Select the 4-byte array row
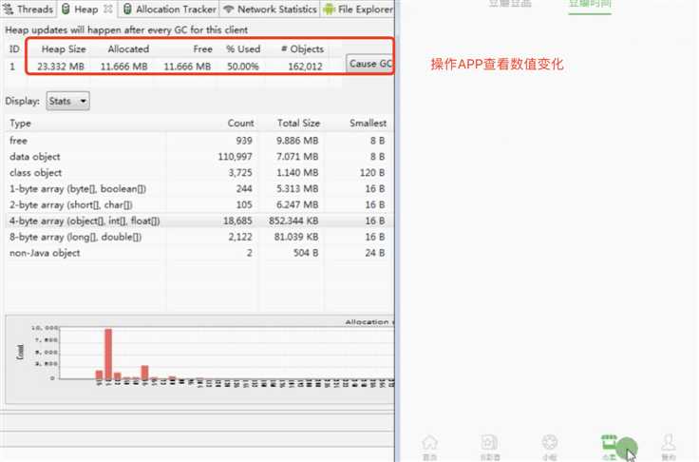The height and width of the screenshot is (462, 699). [199, 221]
